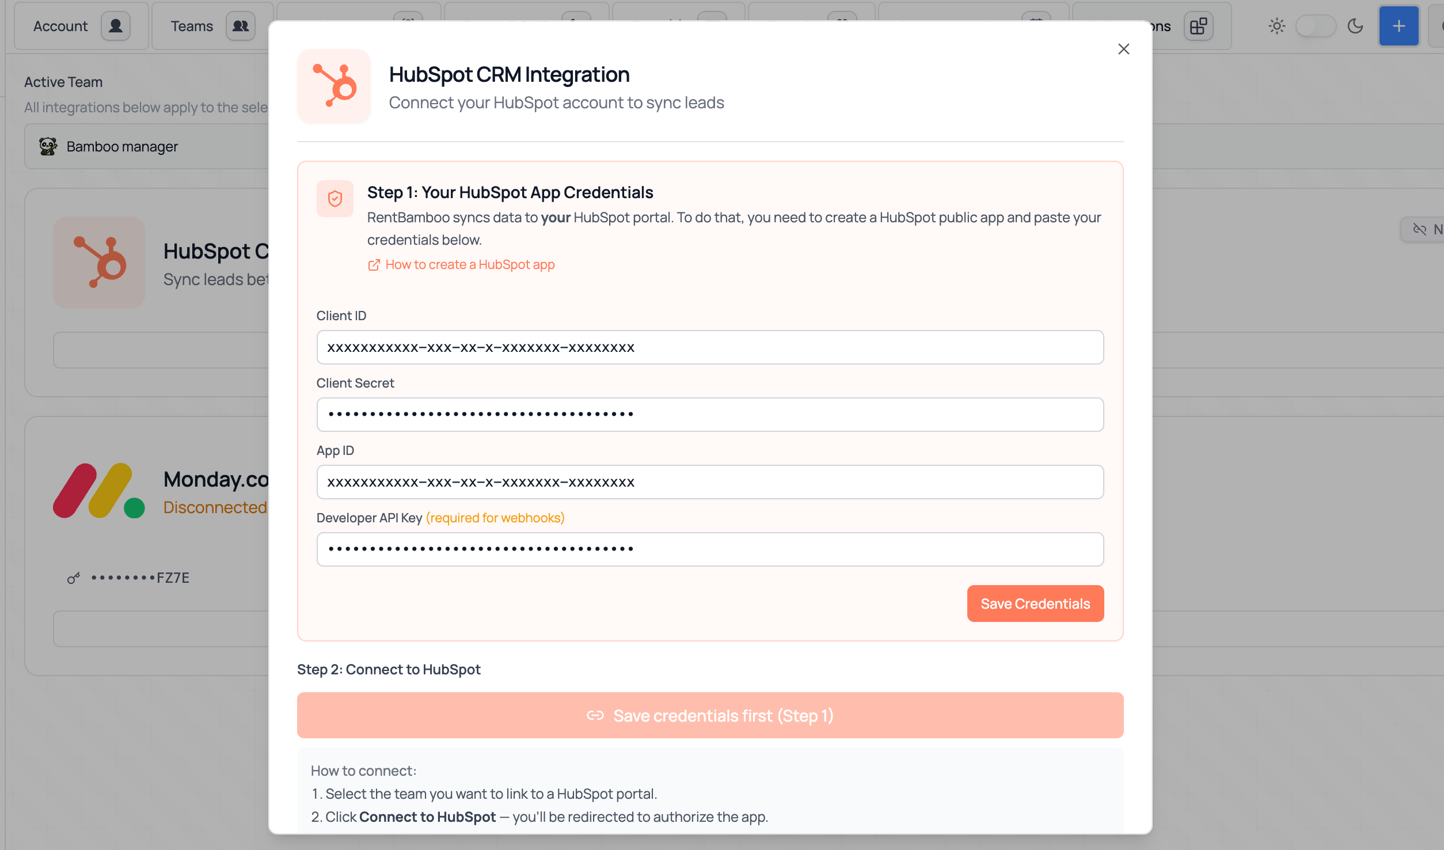The width and height of the screenshot is (1444, 850).
Task: Open the Account tab
Action: 81,26
